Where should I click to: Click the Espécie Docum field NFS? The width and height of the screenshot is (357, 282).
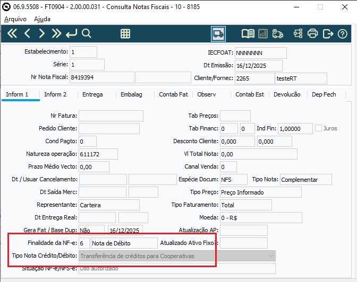(234, 180)
